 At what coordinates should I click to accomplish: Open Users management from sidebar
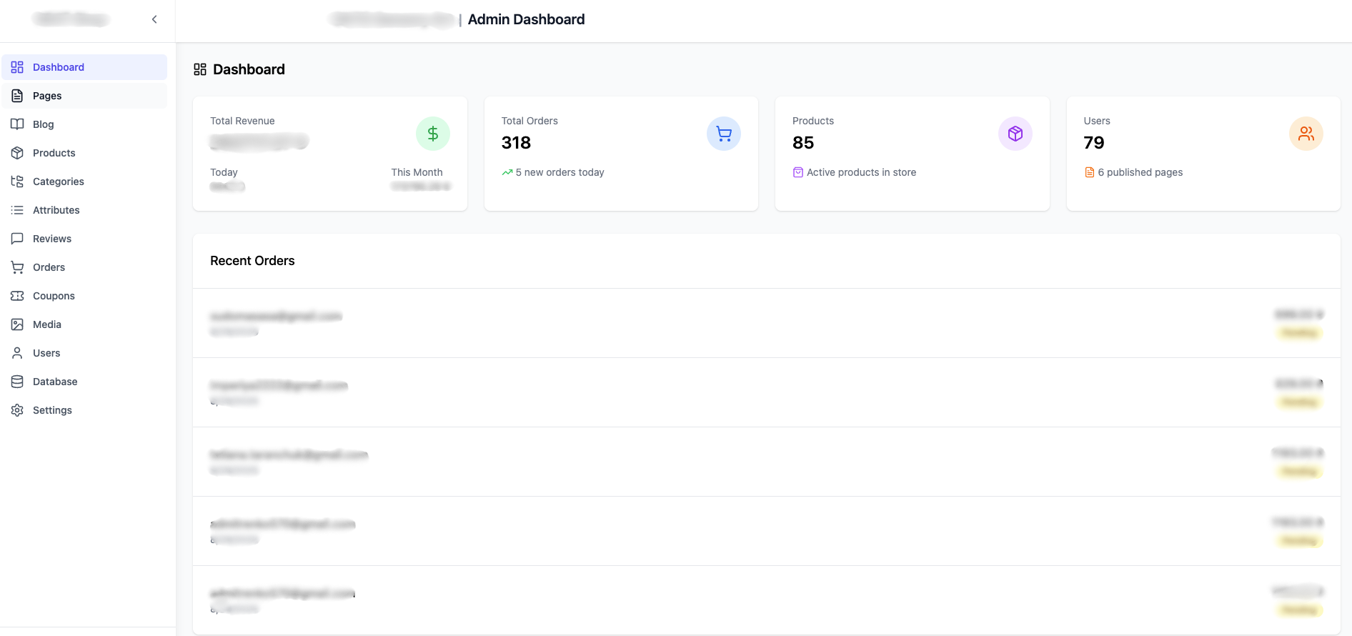46,353
